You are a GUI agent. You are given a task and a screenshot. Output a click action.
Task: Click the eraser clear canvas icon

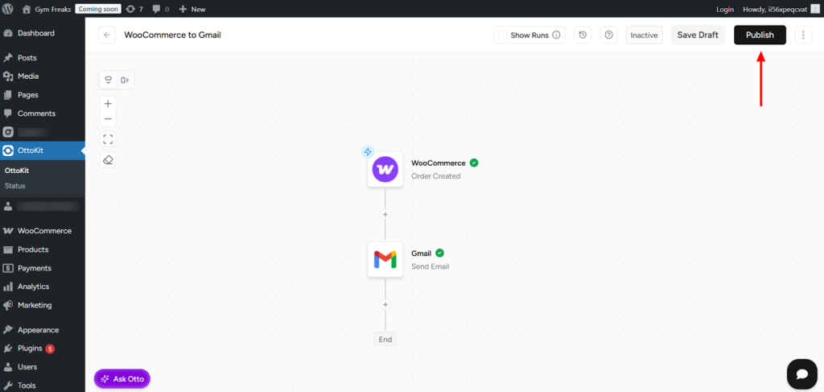tap(109, 159)
